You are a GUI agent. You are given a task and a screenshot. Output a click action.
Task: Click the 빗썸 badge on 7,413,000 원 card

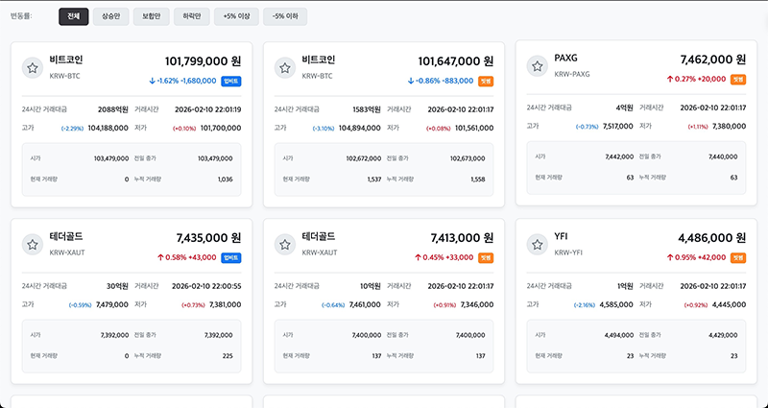click(x=486, y=257)
